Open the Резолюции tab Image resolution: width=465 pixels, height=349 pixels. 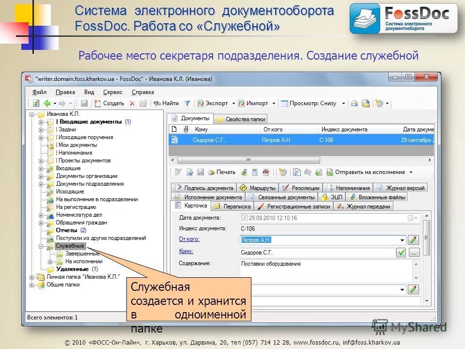301,188
